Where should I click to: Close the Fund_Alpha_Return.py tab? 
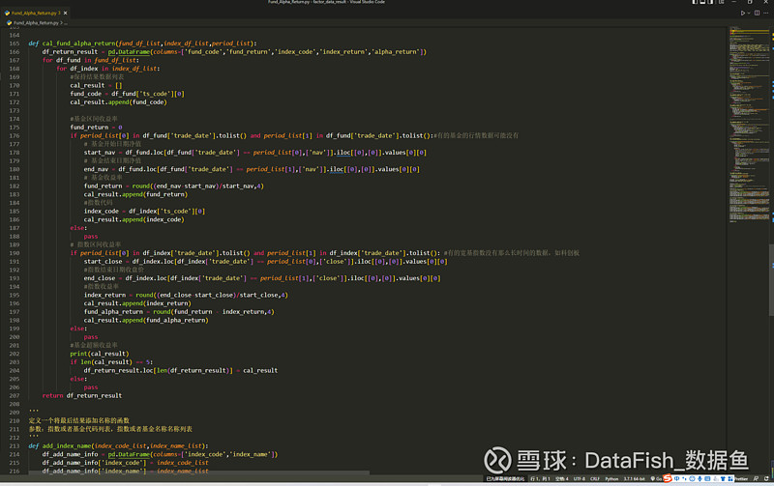65,13
